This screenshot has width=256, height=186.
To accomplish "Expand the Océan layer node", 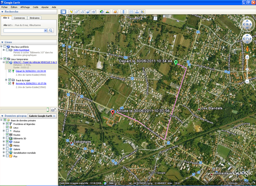I will tap(4, 142).
